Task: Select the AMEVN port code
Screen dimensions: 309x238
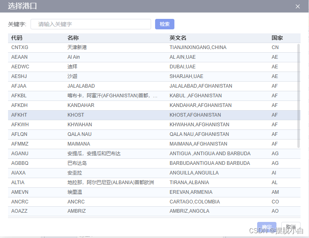Action: pyautogui.click(x=20, y=192)
